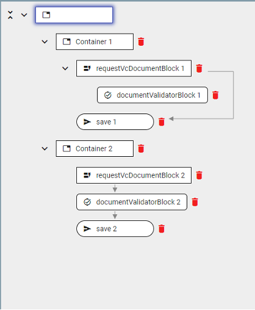Delete save 1 block using trash icon
255x310 pixels.
coord(162,122)
